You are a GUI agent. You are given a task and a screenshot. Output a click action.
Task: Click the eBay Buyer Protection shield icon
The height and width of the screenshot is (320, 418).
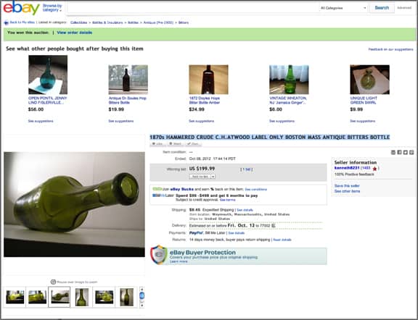[159, 255]
